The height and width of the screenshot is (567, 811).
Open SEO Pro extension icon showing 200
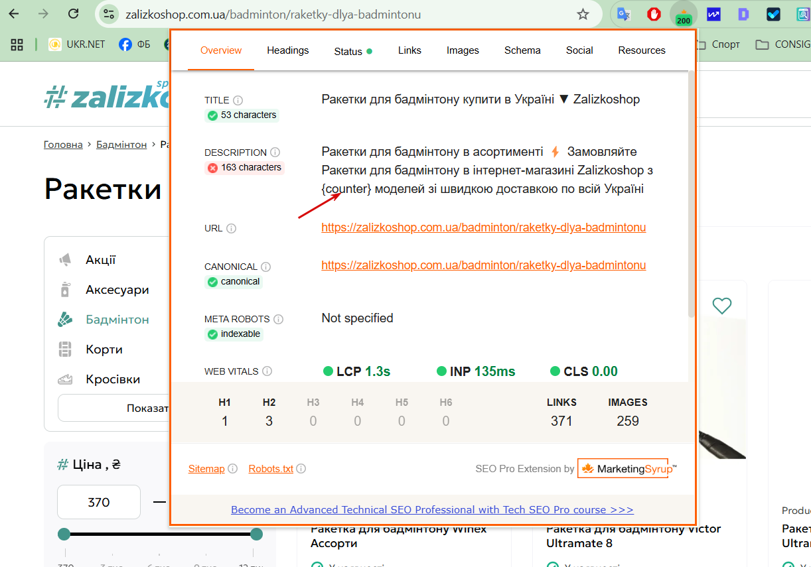[x=684, y=15]
